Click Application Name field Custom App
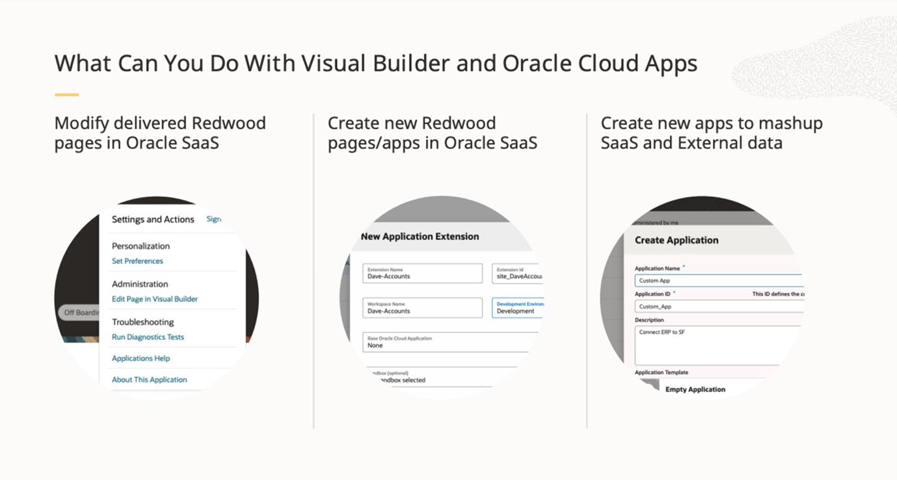The image size is (897, 480). 719,281
